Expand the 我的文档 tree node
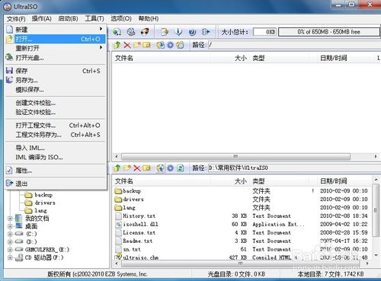 pyautogui.click(x=10, y=219)
